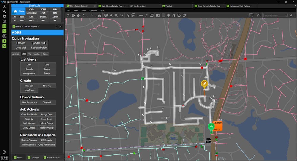This screenshot has width=297, height=161.
Task: Click the info circle icon in sidebar
Action: click(4, 21)
